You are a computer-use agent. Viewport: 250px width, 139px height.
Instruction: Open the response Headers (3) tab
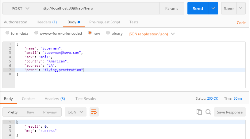tap(55, 99)
